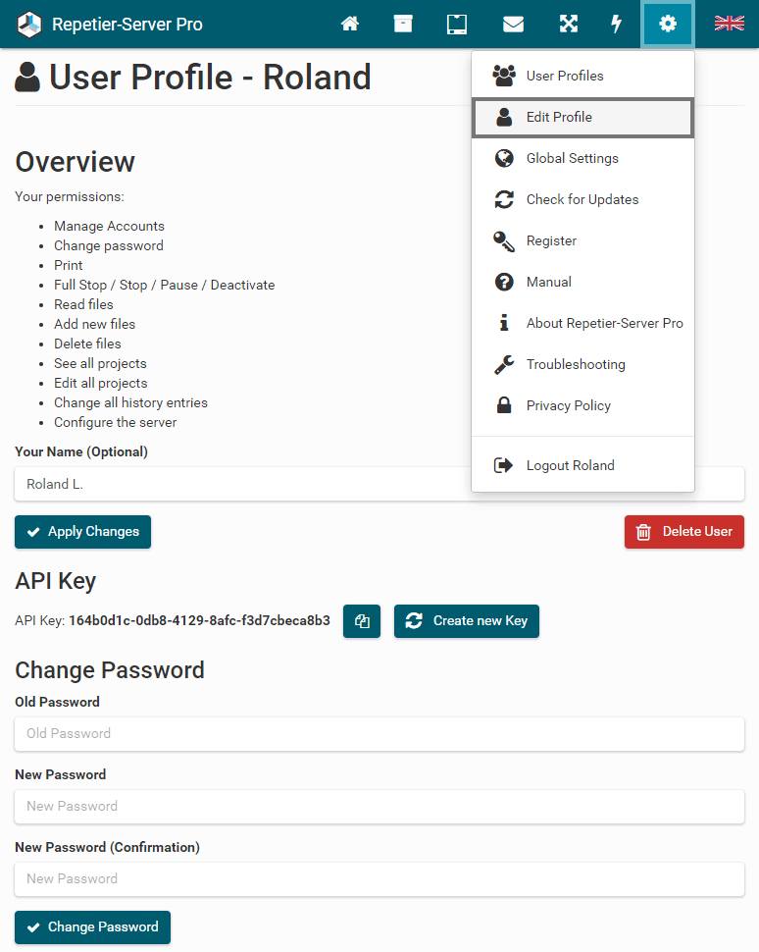Image resolution: width=759 pixels, height=952 pixels.
Task: Choose Check for Updates
Action: tap(582, 199)
